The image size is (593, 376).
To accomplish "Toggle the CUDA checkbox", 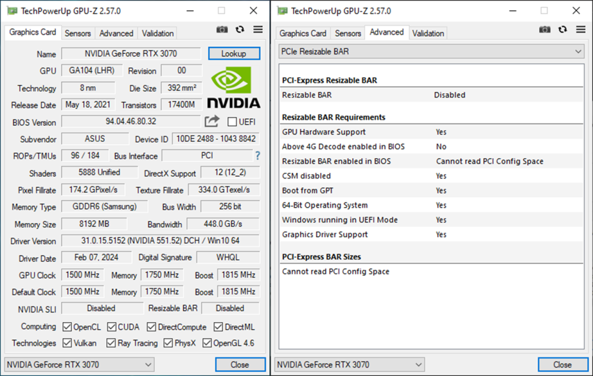I will click(x=111, y=327).
